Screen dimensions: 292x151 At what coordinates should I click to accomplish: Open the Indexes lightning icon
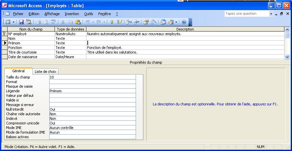[x=120, y=22]
